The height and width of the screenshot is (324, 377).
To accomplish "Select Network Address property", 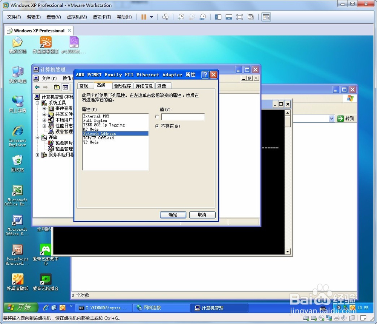I will point(115,133).
